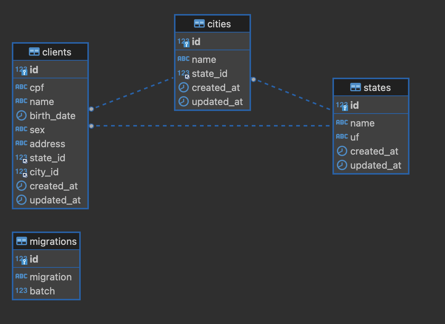Click the table icon in the states header

click(x=355, y=87)
